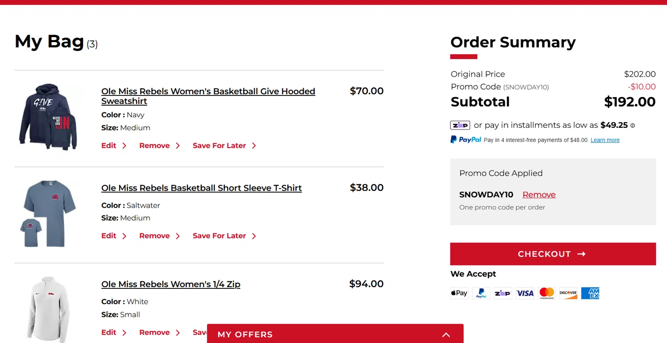
Task: Click the info icon beside $49.25
Action: 633,126
